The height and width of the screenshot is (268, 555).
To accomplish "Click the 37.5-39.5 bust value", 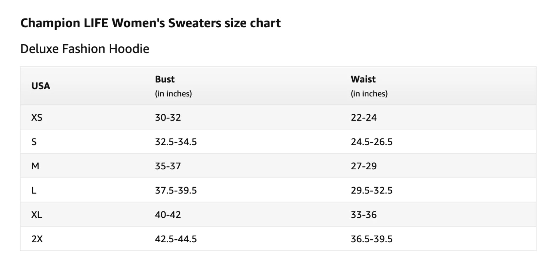I will [x=176, y=190].
